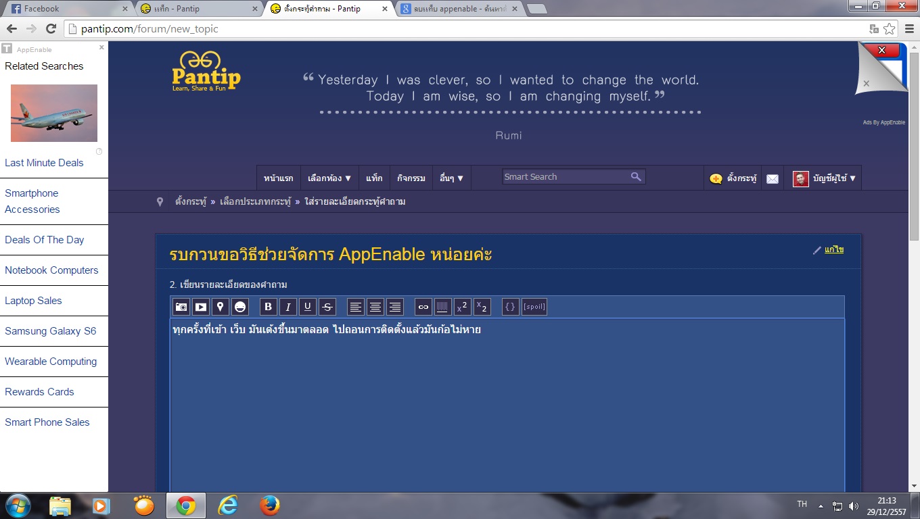Show hidden system tray icons
Viewport: 920px width, 519px height.
(x=821, y=505)
